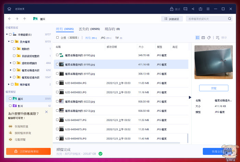Go up one level with up arrow
This screenshot has width=240, height=162.
pyautogui.click(x=24, y=19)
